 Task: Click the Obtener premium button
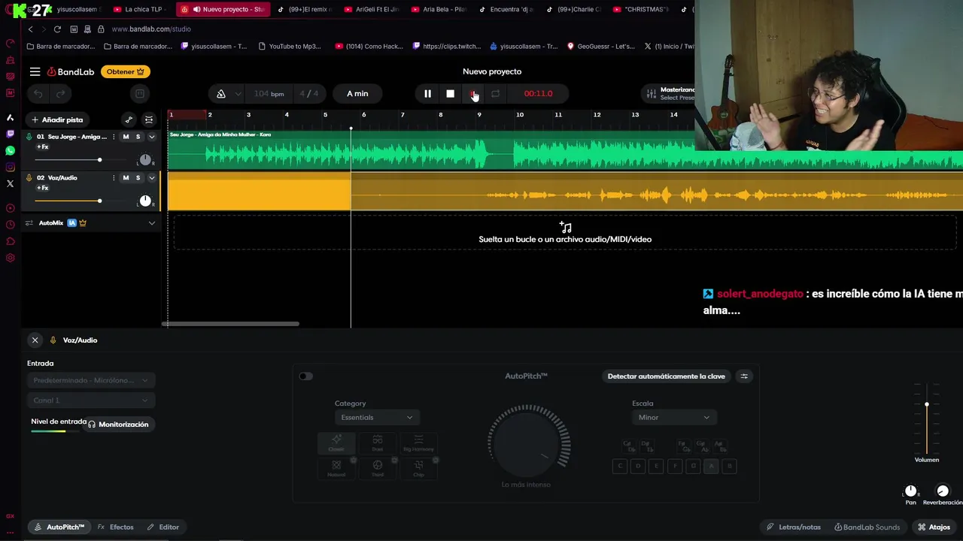tap(126, 71)
